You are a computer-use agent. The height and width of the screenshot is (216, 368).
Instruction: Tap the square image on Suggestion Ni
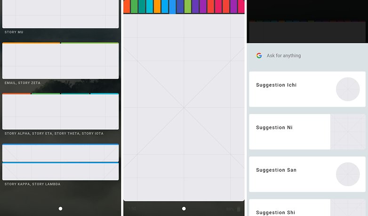pyautogui.click(x=348, y=132)
